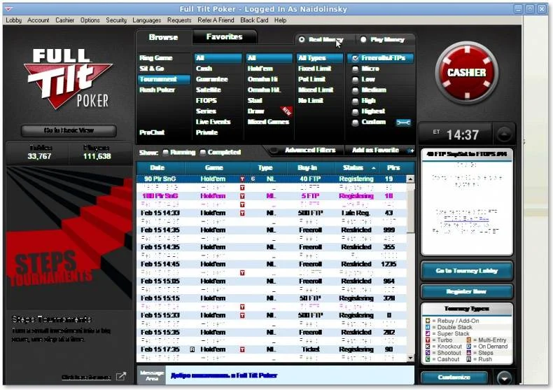This screenshot has width=553, height=390.
Task: Select the 180 Plr SnG tournament row
Action: point(272,196)
